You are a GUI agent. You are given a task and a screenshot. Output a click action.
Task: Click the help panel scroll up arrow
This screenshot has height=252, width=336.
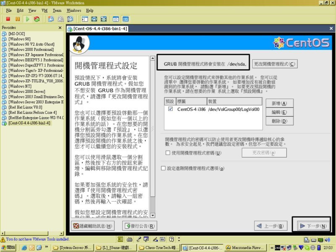click(153, 58)
